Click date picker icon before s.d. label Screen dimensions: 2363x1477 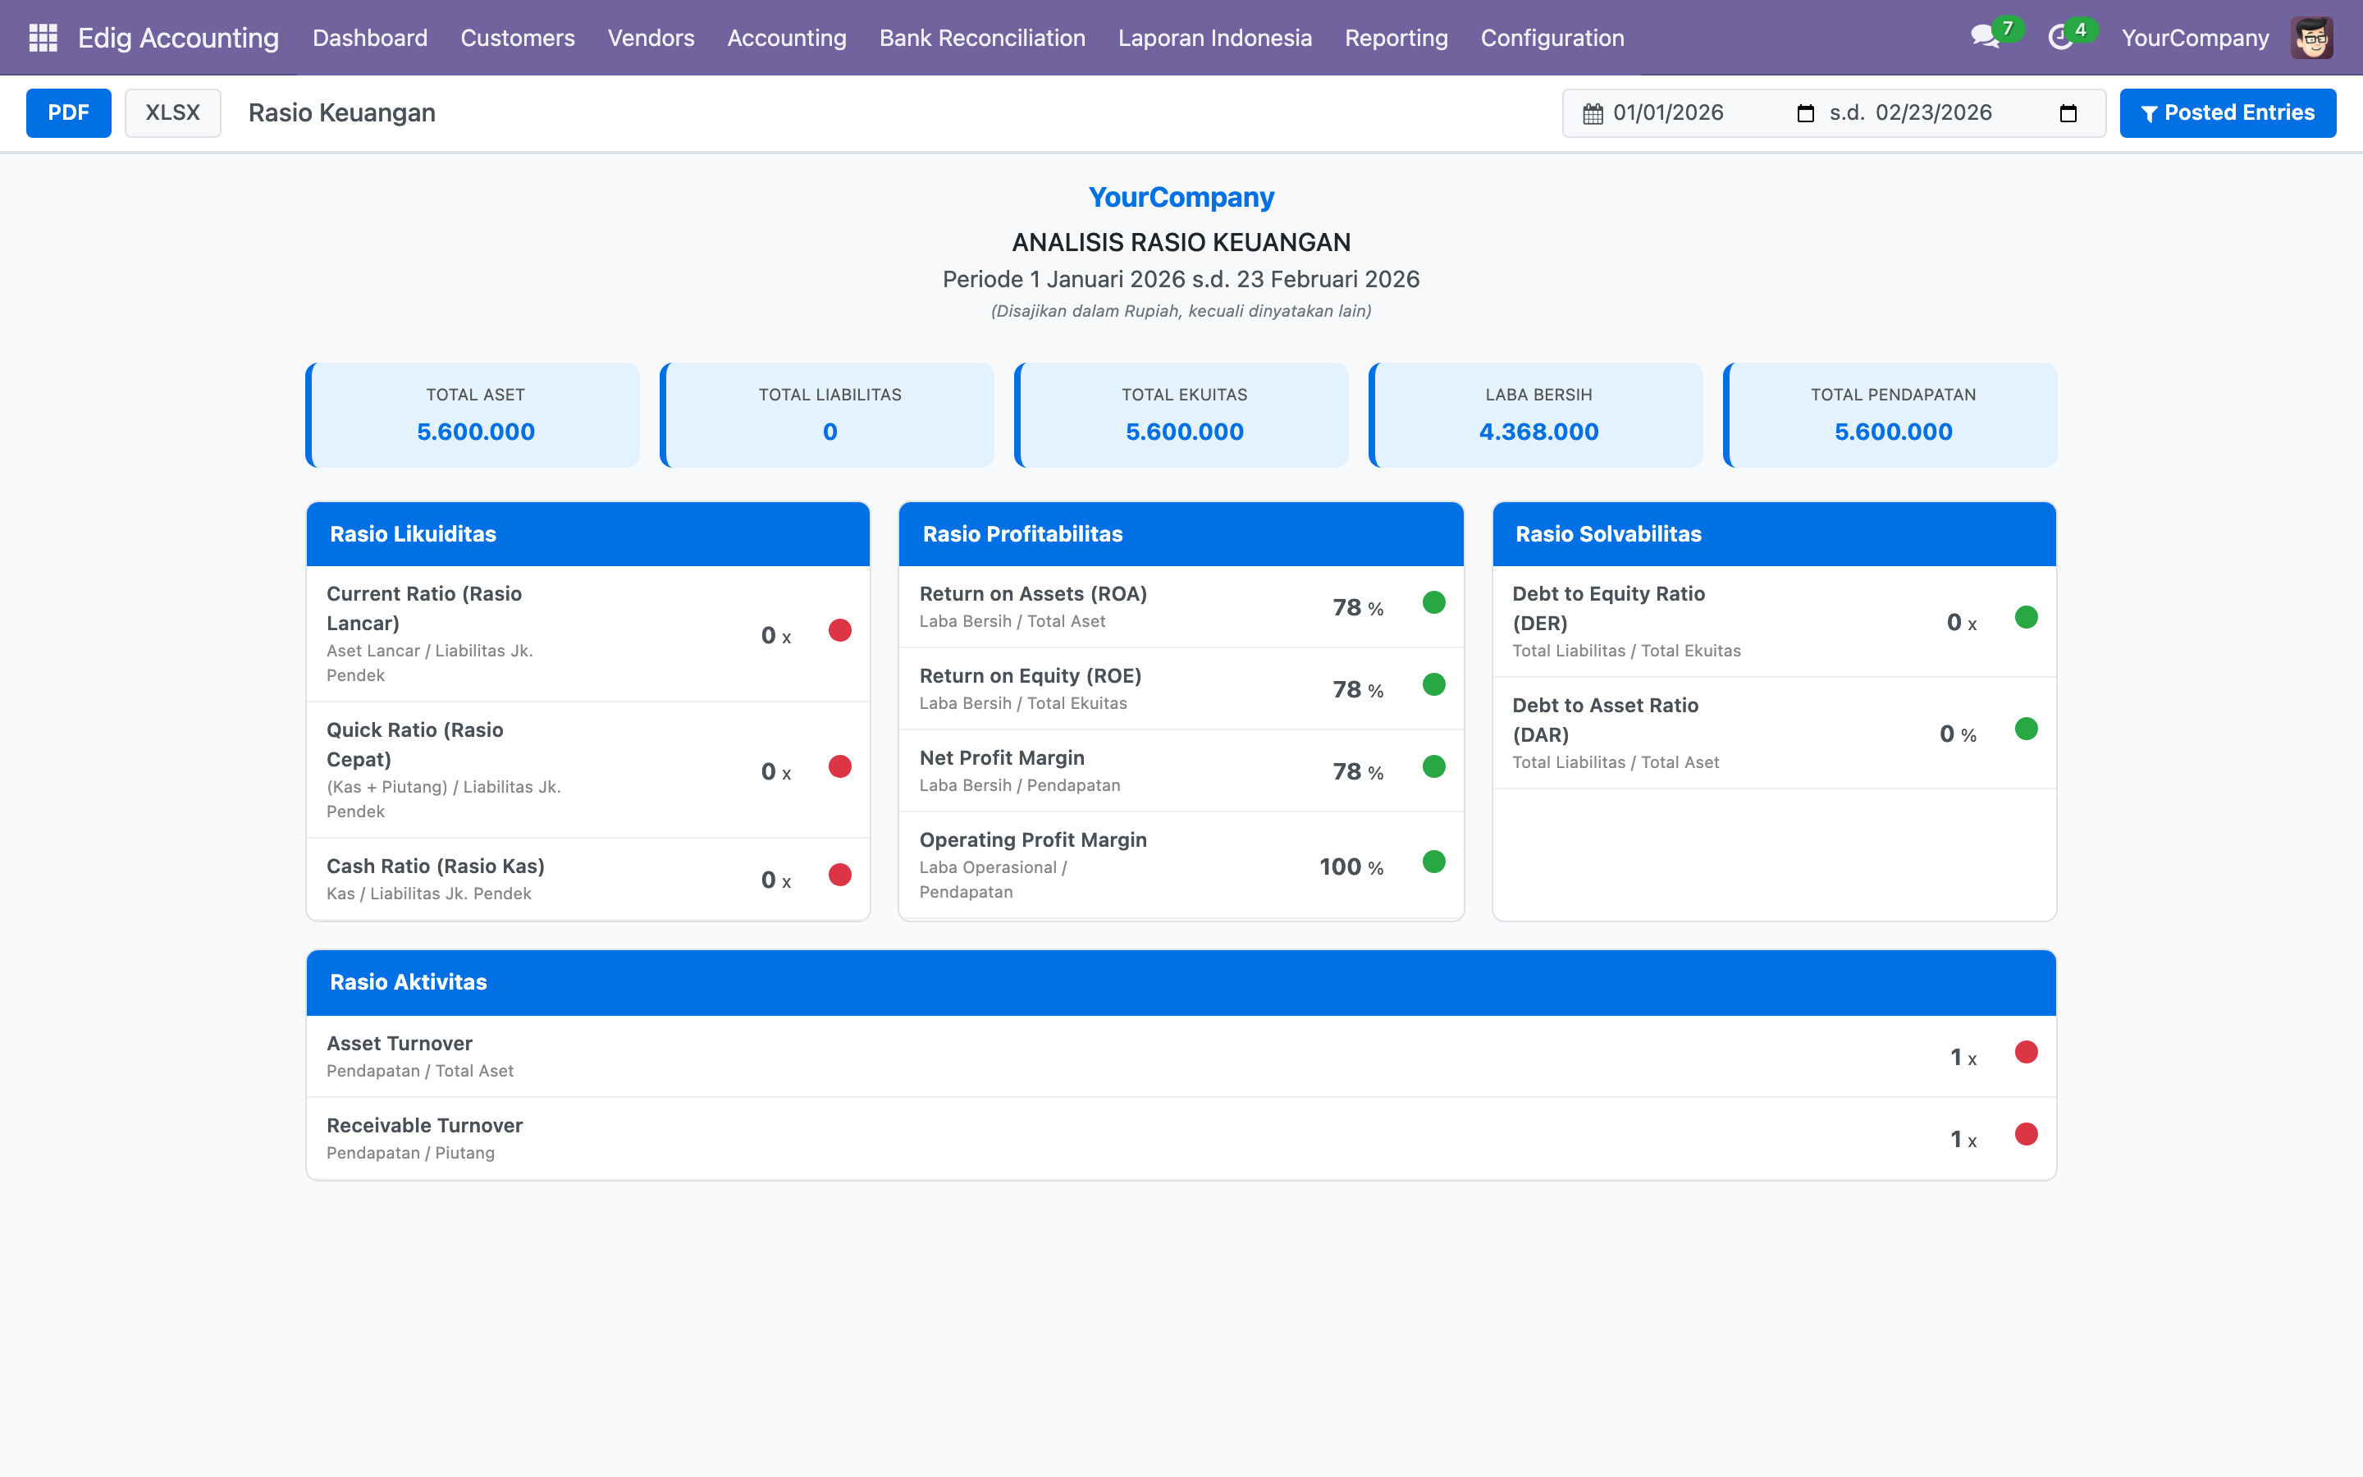click(x=1805, y=113)
